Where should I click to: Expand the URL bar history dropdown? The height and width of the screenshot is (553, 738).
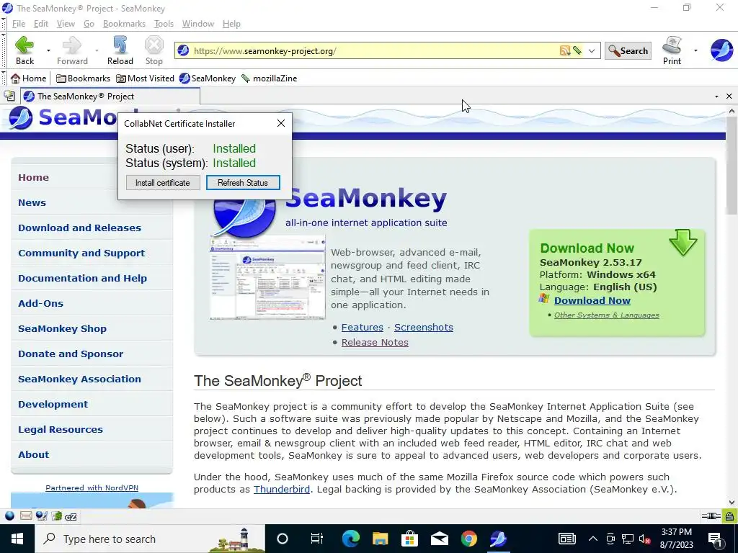point(592,51)
